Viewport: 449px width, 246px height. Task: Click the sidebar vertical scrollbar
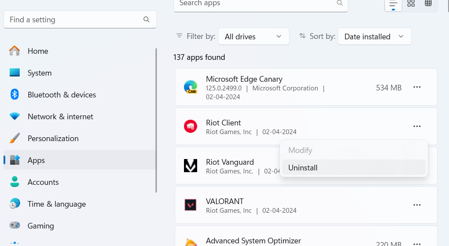point(156,120)
